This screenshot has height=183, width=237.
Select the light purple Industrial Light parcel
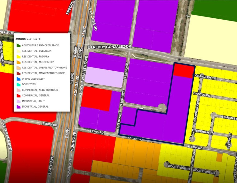pyautogui.click(x=104, y=77)
